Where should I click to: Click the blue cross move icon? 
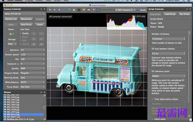point(98,10)
